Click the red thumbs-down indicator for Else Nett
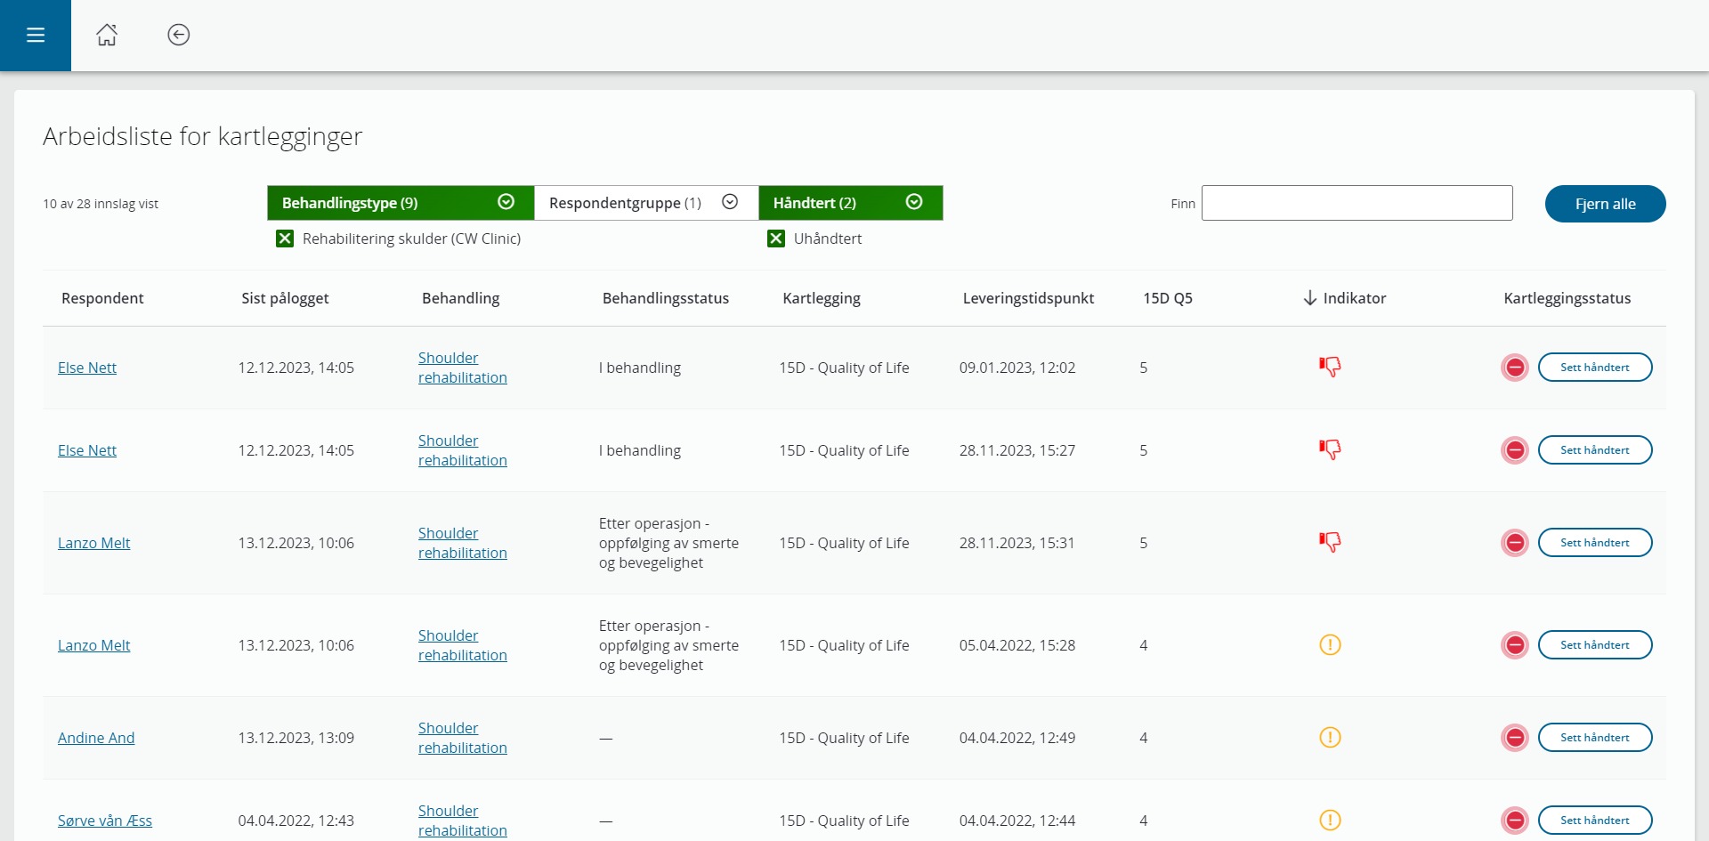Screen dimensions: 1709x841 tap(1330, 367)
